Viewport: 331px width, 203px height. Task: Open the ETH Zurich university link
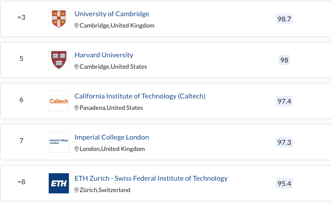click(151, 178)
